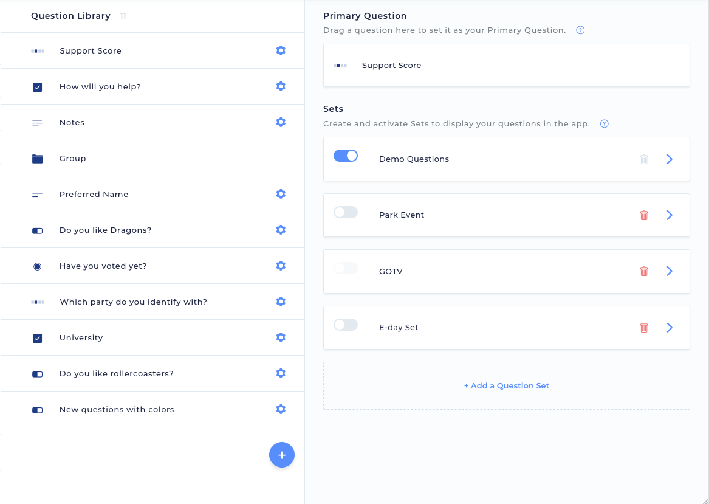Expand the E-day Set details

tap(670, 327)
